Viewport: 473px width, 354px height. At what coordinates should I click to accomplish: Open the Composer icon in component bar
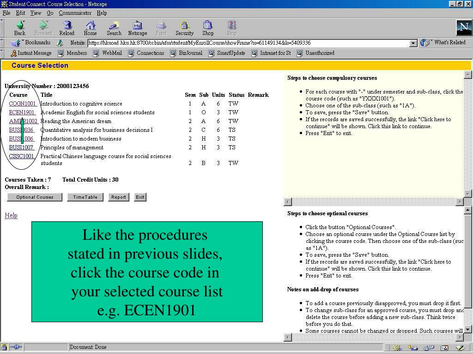461,348
